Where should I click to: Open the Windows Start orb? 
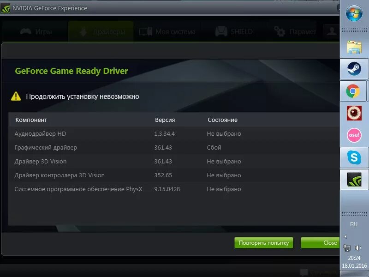354,13
